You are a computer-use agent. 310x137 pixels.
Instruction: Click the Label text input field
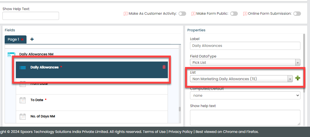(245, 46)
